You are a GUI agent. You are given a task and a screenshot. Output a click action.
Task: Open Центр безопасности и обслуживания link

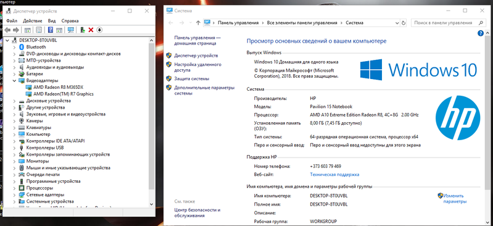pyautogui.click(x=197, y=213)
